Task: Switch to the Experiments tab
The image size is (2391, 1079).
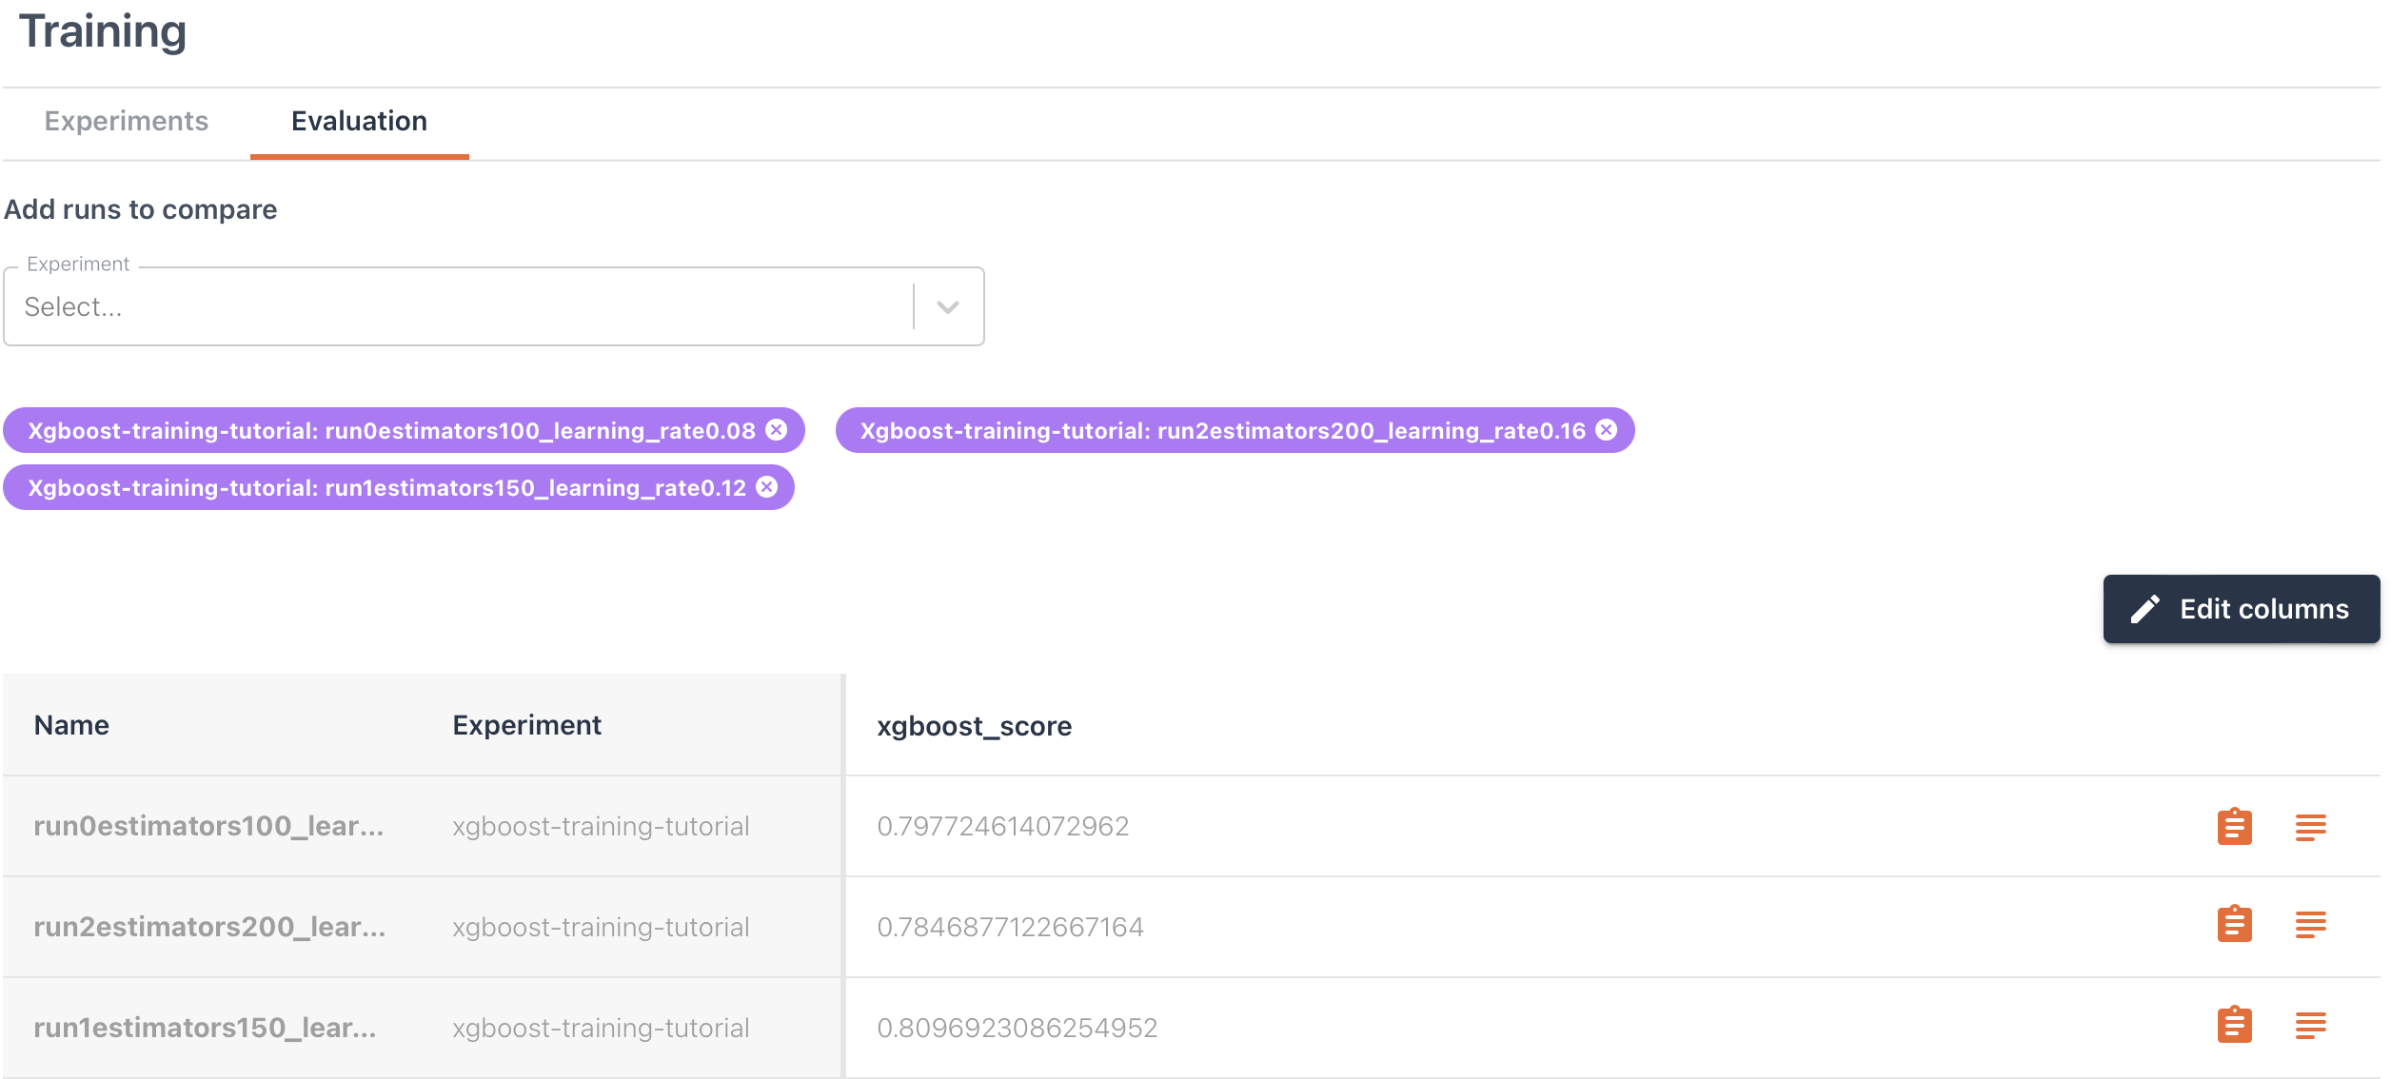Action: [x=127, y=121]
